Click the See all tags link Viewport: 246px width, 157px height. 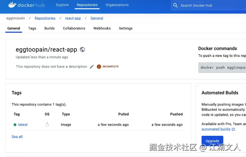tap(17, 136)
